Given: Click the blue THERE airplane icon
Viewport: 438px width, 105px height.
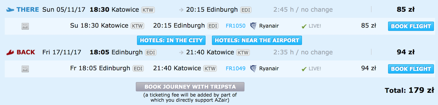Looking at the screenshot, I should (10, 10).
